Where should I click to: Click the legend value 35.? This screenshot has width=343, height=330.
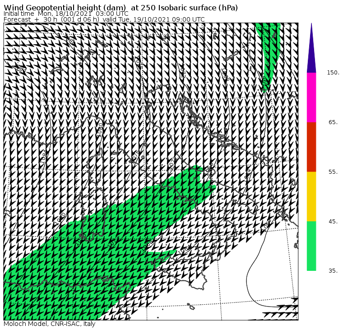click(x=333, y=271)
